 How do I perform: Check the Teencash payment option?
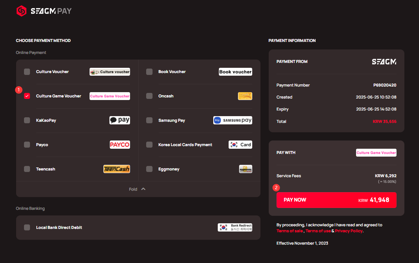point(27,169)
